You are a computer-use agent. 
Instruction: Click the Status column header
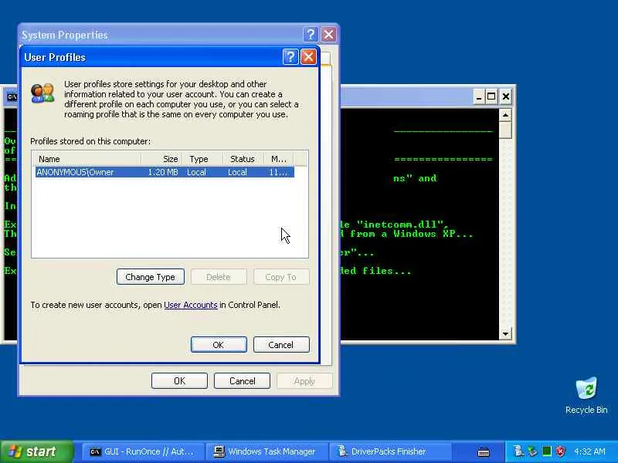pyautogui.click(x=243, y=159)
